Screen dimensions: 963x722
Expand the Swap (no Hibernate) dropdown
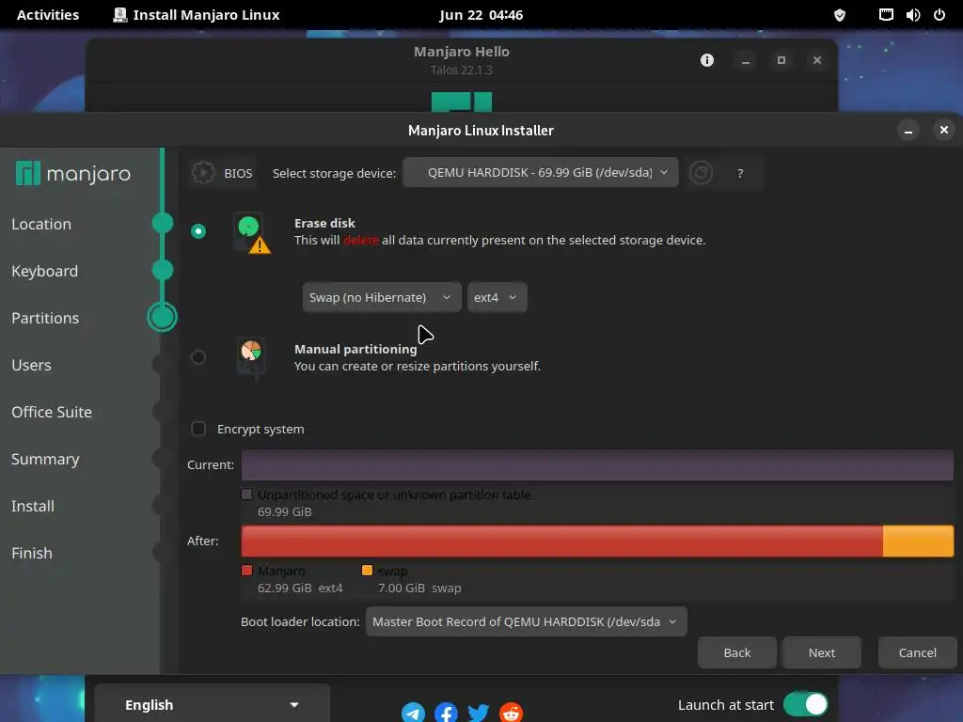382,297
